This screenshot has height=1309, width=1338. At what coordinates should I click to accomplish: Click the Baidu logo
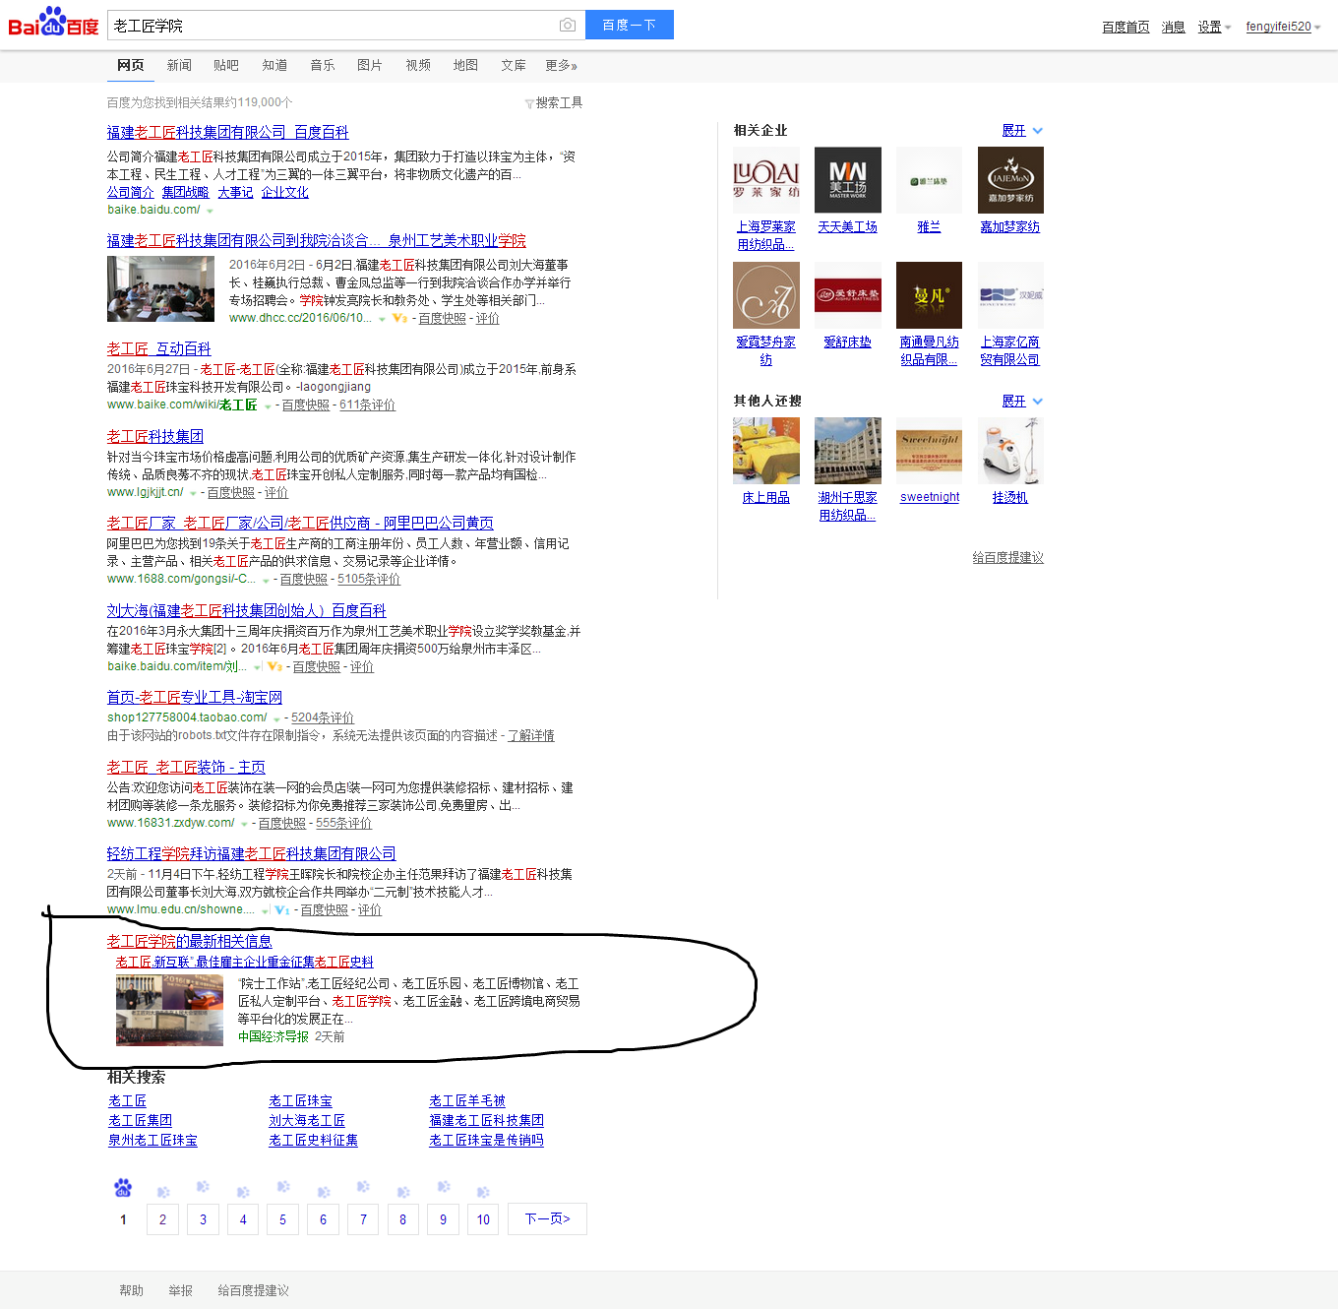click(x=53, y=22)
